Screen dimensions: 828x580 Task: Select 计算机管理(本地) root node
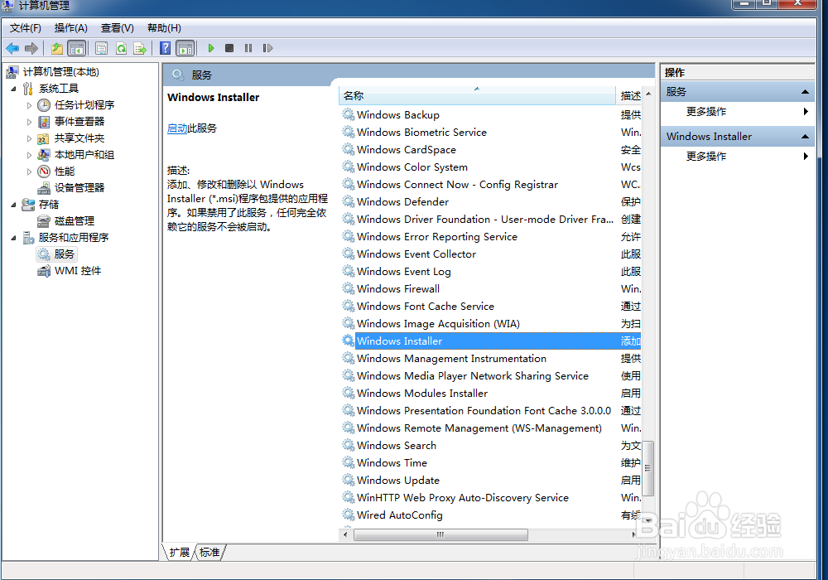pyautogui.click(x=60, y=72)
